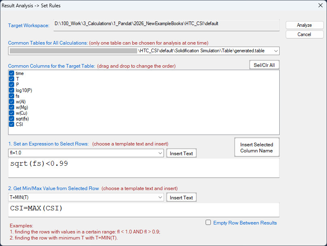Toggle the fs column checkbox
The image size is (327, 246).
click(11, 96)
